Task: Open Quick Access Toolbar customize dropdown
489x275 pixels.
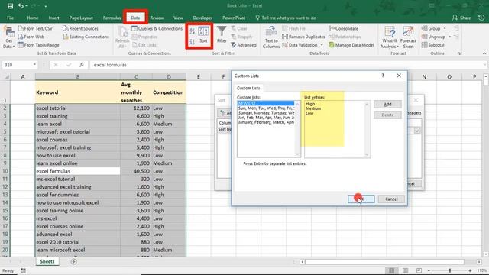Action: (46, 6)
